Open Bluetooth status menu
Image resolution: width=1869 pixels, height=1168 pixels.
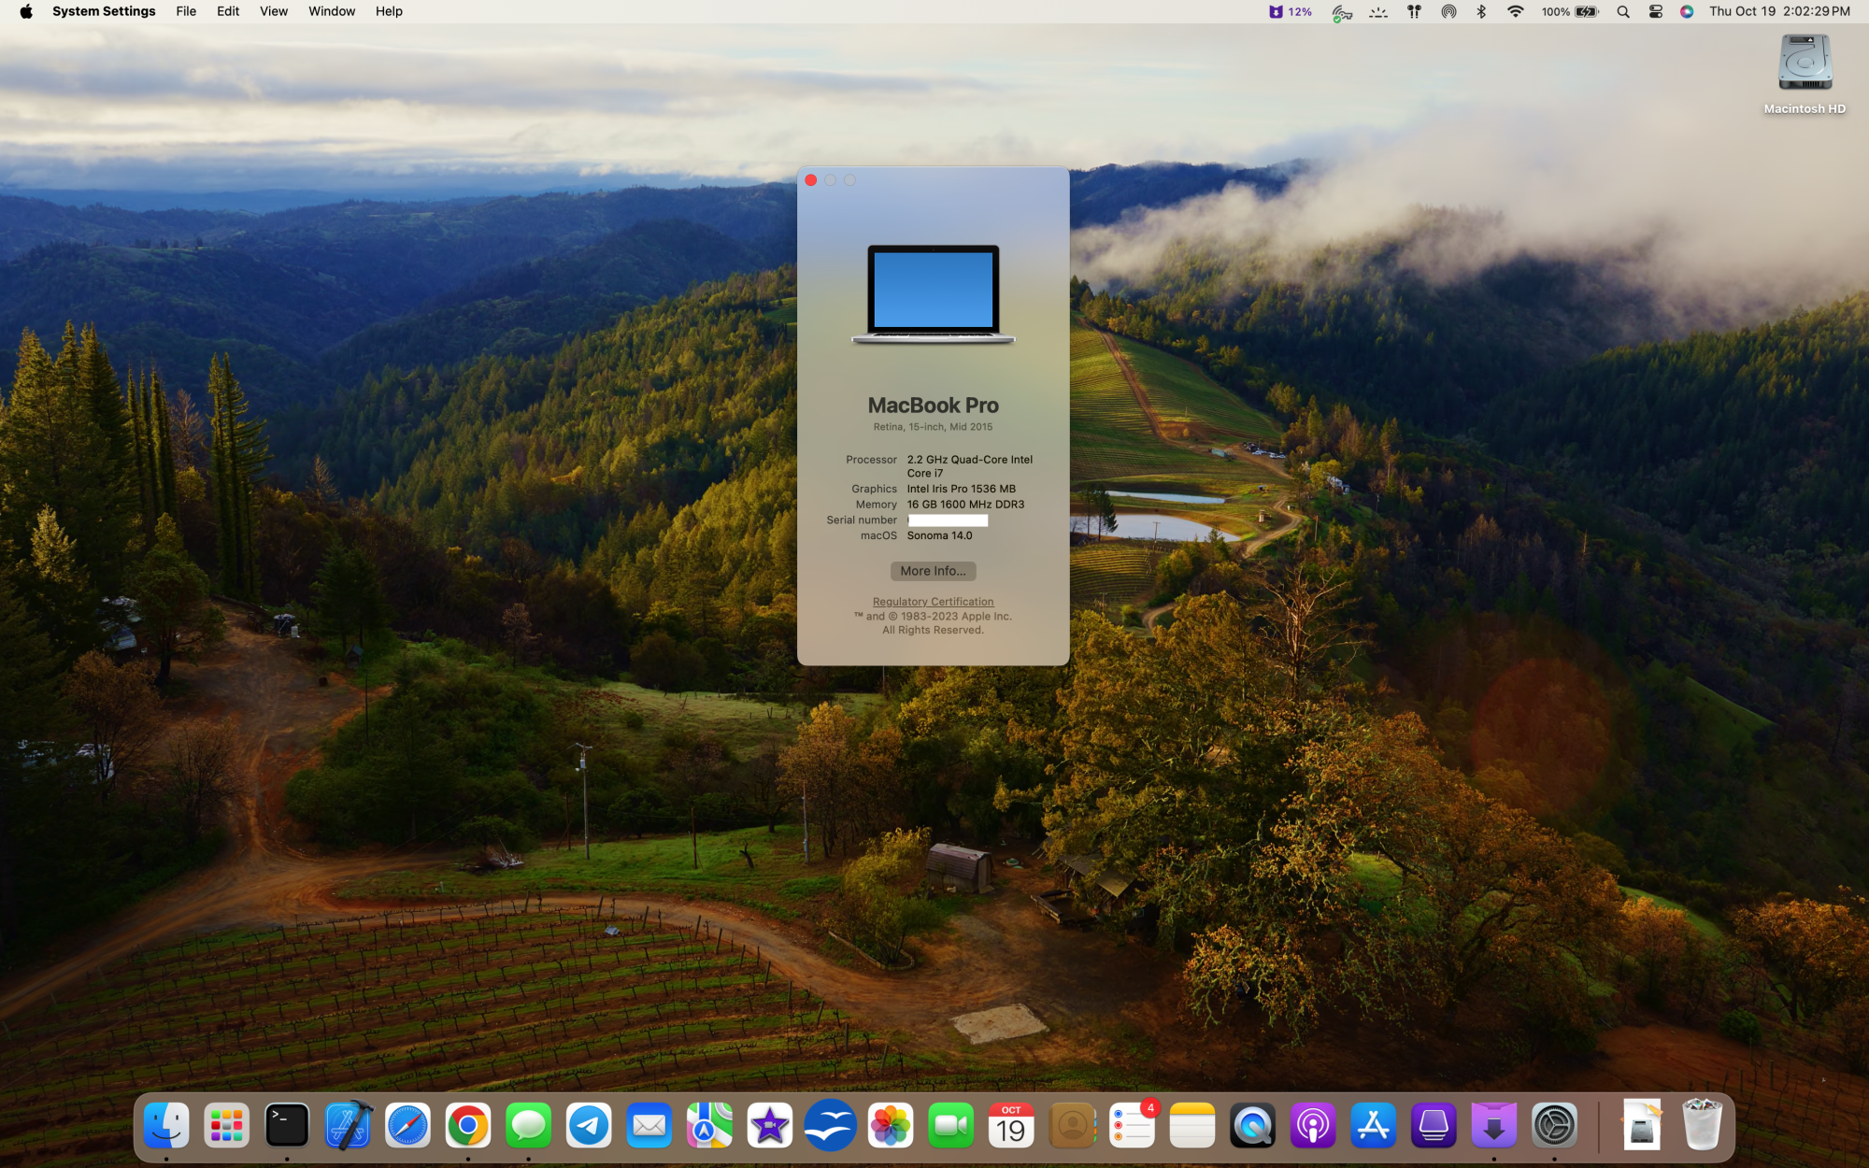(x=1481, y=12)
